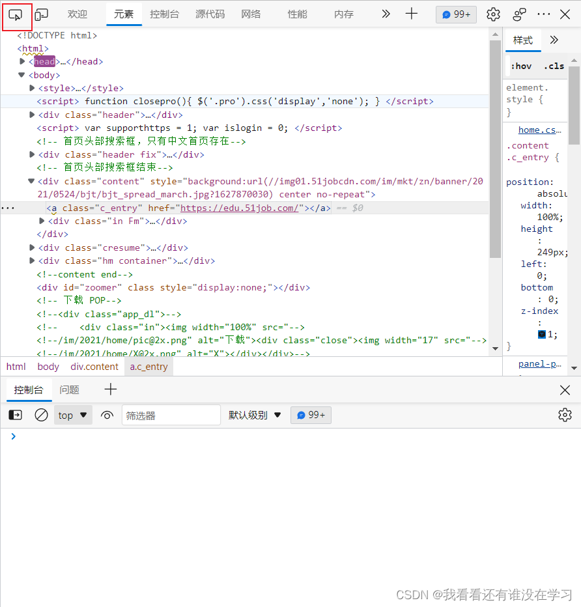Viewport: 581px width, 607px height.
Task: Switch to the 性能 tab
Action: coord(297,14)
